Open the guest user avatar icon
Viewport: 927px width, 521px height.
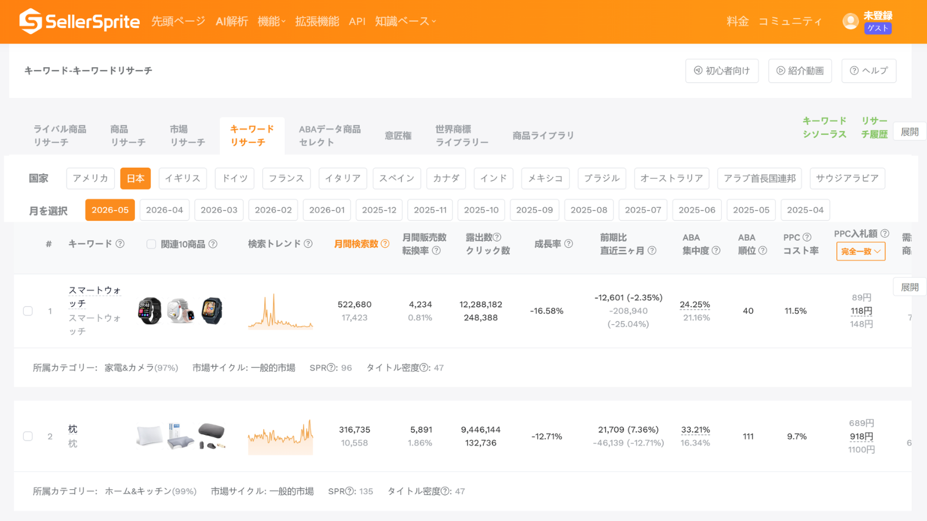pyautogui.click(x=850, y=21)
